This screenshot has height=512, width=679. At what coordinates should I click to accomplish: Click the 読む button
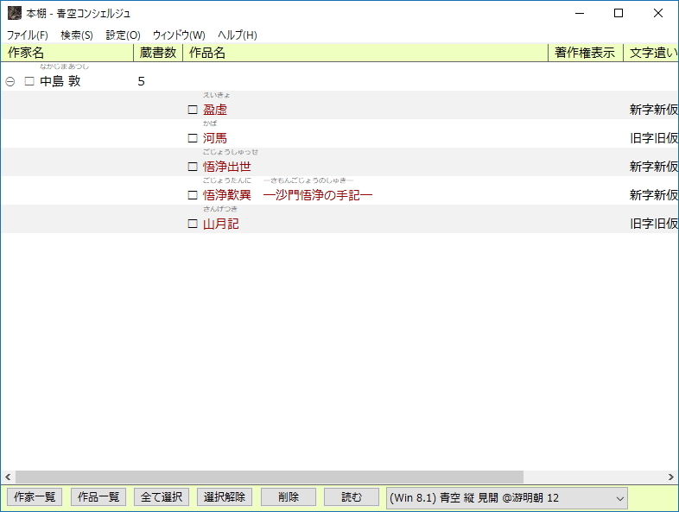click(352, 496)
